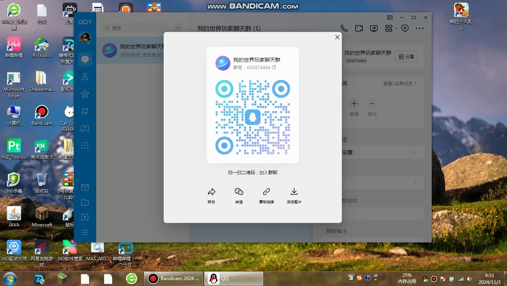Open the favorites bookmark icon in QQ sidebar

coord(85,217)
